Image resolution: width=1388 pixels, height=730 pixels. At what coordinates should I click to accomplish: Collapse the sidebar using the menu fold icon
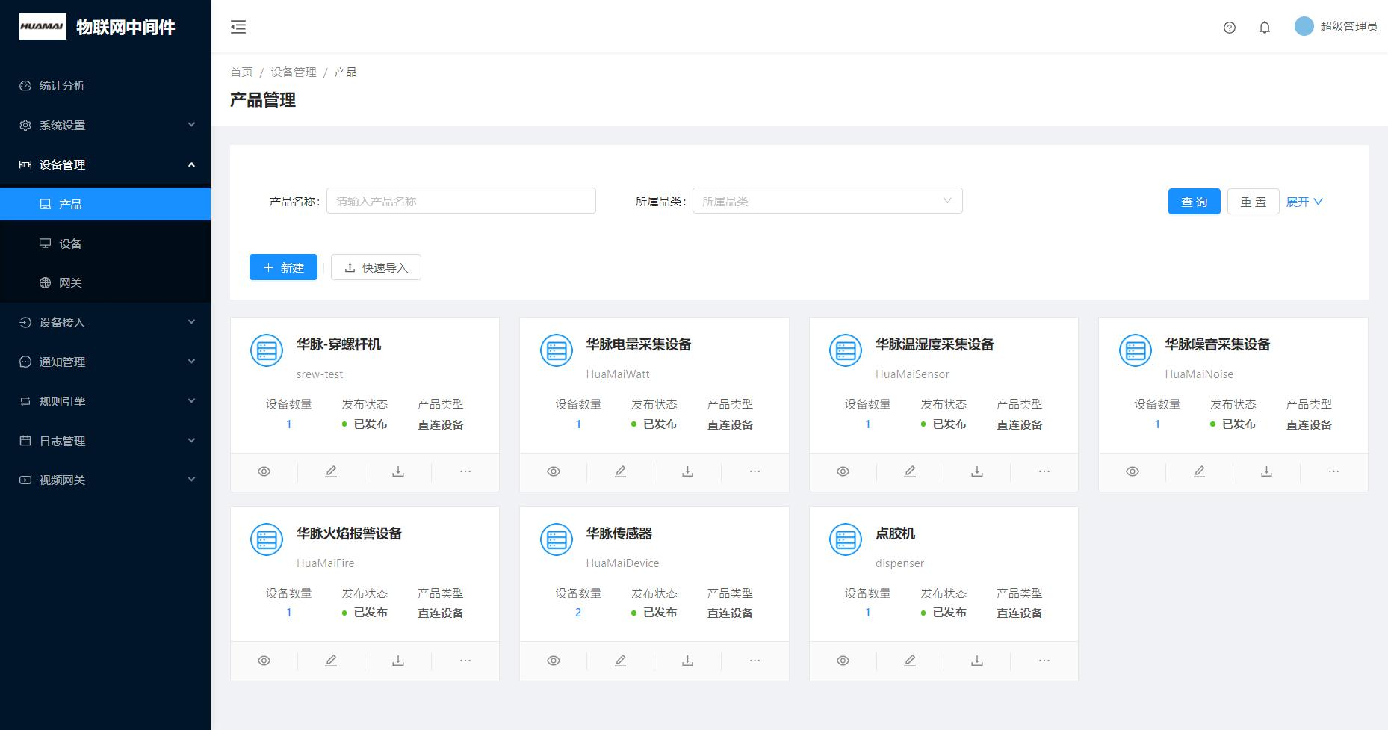tap(238, 27)
